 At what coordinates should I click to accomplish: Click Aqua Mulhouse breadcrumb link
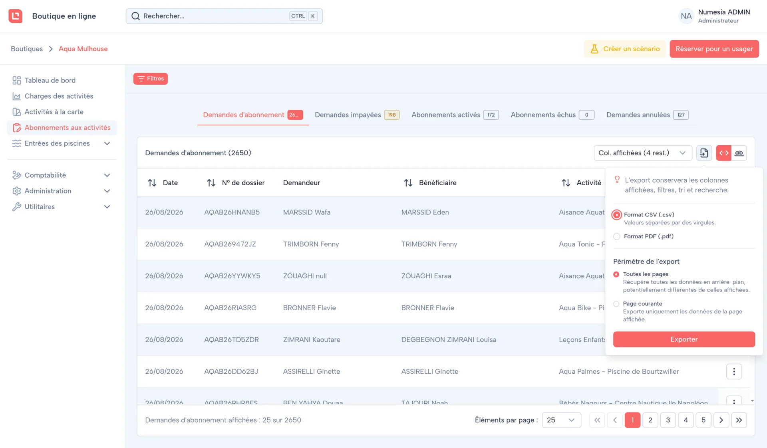click(83, 49)
